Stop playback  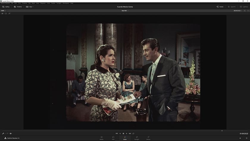coord(124,134)
